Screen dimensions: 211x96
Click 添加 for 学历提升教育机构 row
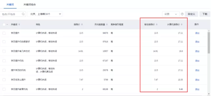pos(197,89)
